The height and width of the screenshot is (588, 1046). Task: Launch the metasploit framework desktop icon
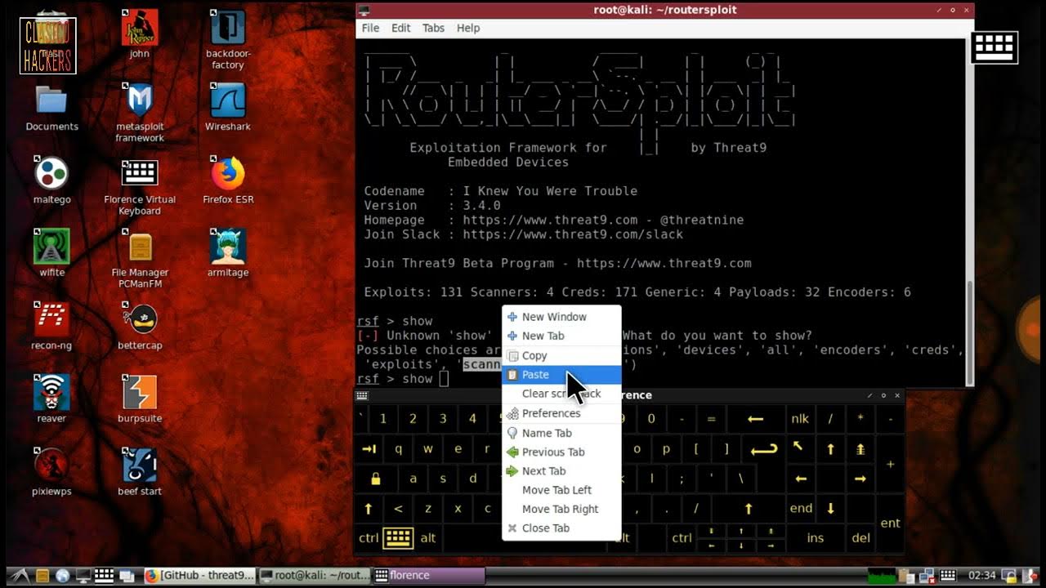(x=140, y=113)
